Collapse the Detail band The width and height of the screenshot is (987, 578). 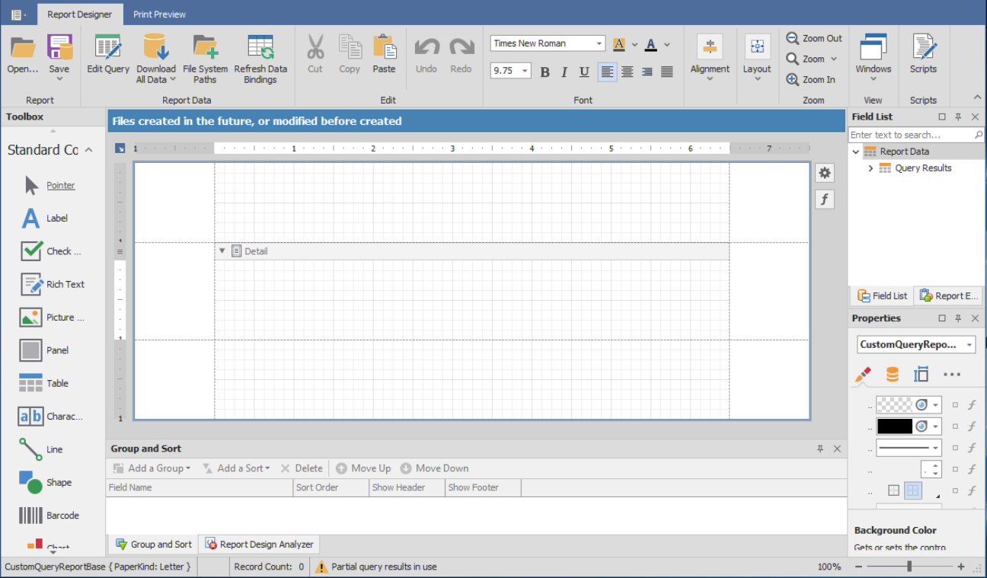click(x=222, y=251)
